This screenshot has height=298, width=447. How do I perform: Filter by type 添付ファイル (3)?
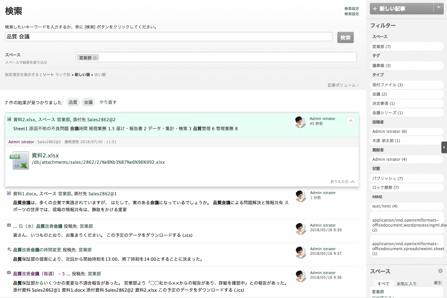click(x=407, y=85)
